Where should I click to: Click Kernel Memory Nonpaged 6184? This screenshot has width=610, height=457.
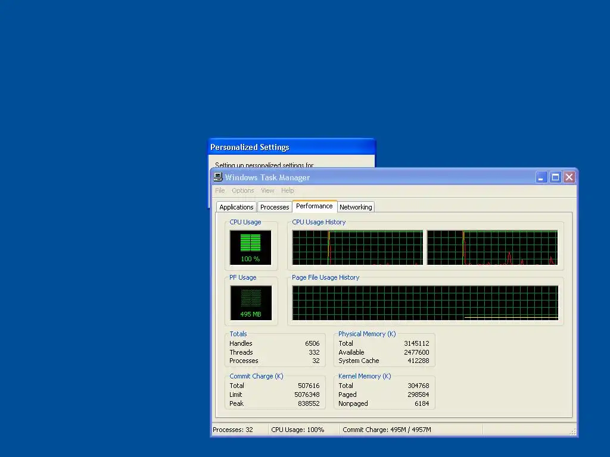pos(422,404)
